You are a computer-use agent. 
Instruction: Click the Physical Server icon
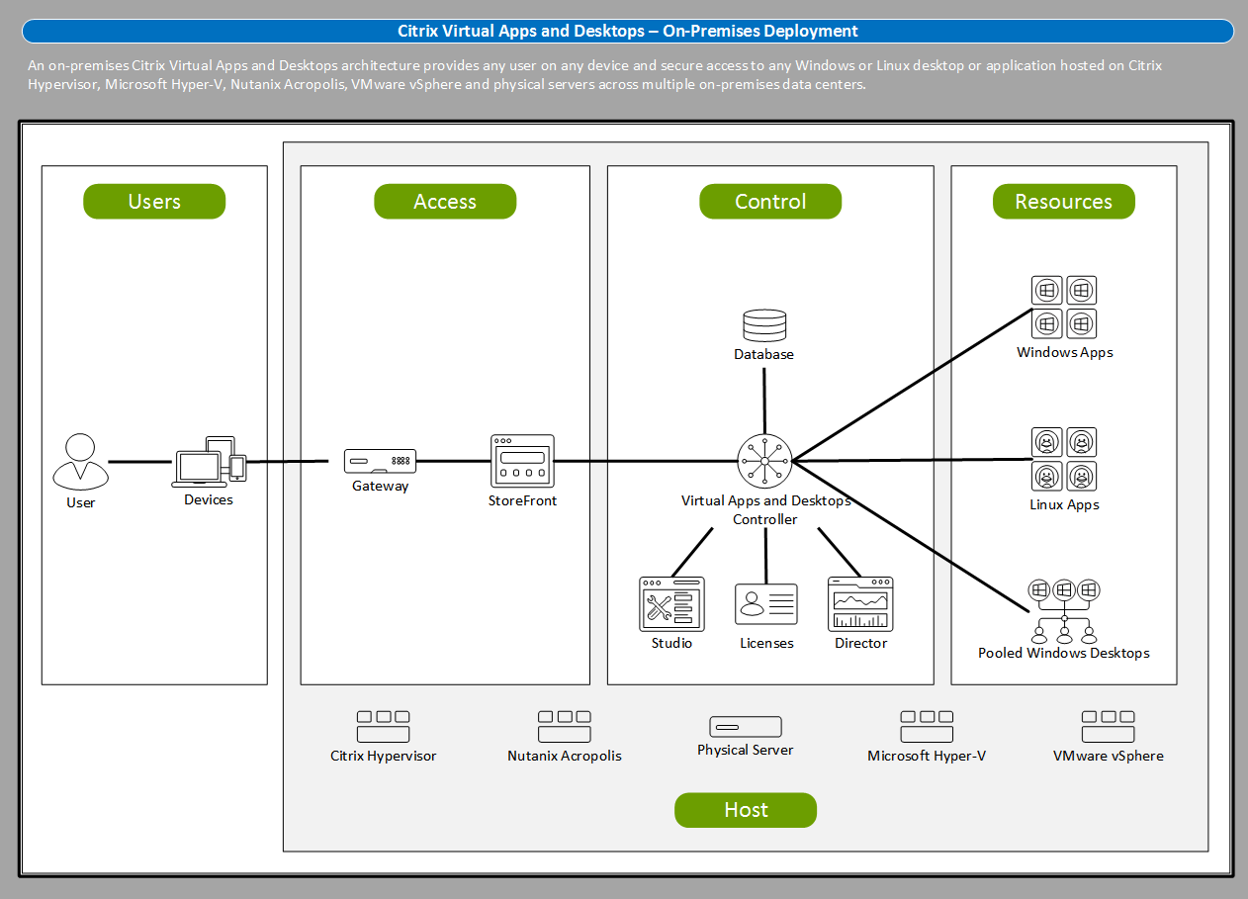[x=746, y=727]
